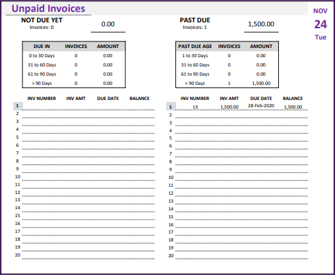Select past due > 90 Days amount 1,500.00

point(261,84)
